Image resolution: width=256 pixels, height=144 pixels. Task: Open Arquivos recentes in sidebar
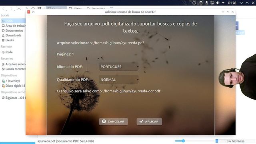point(13,64)
